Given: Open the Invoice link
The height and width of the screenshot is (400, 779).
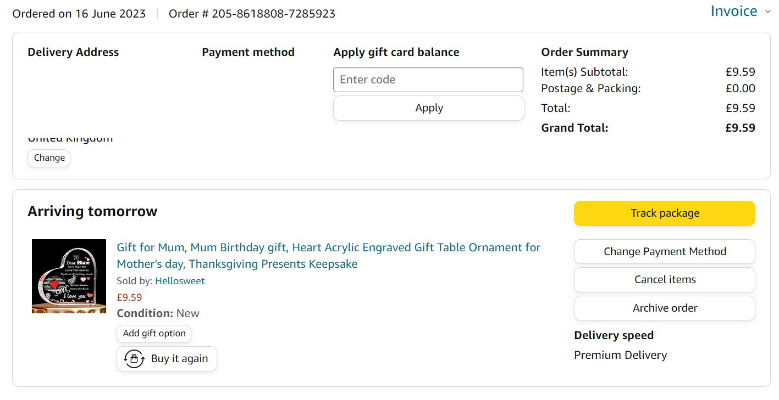Looking at the screenshot, I should pyautogui.click(x=733, y=12).
